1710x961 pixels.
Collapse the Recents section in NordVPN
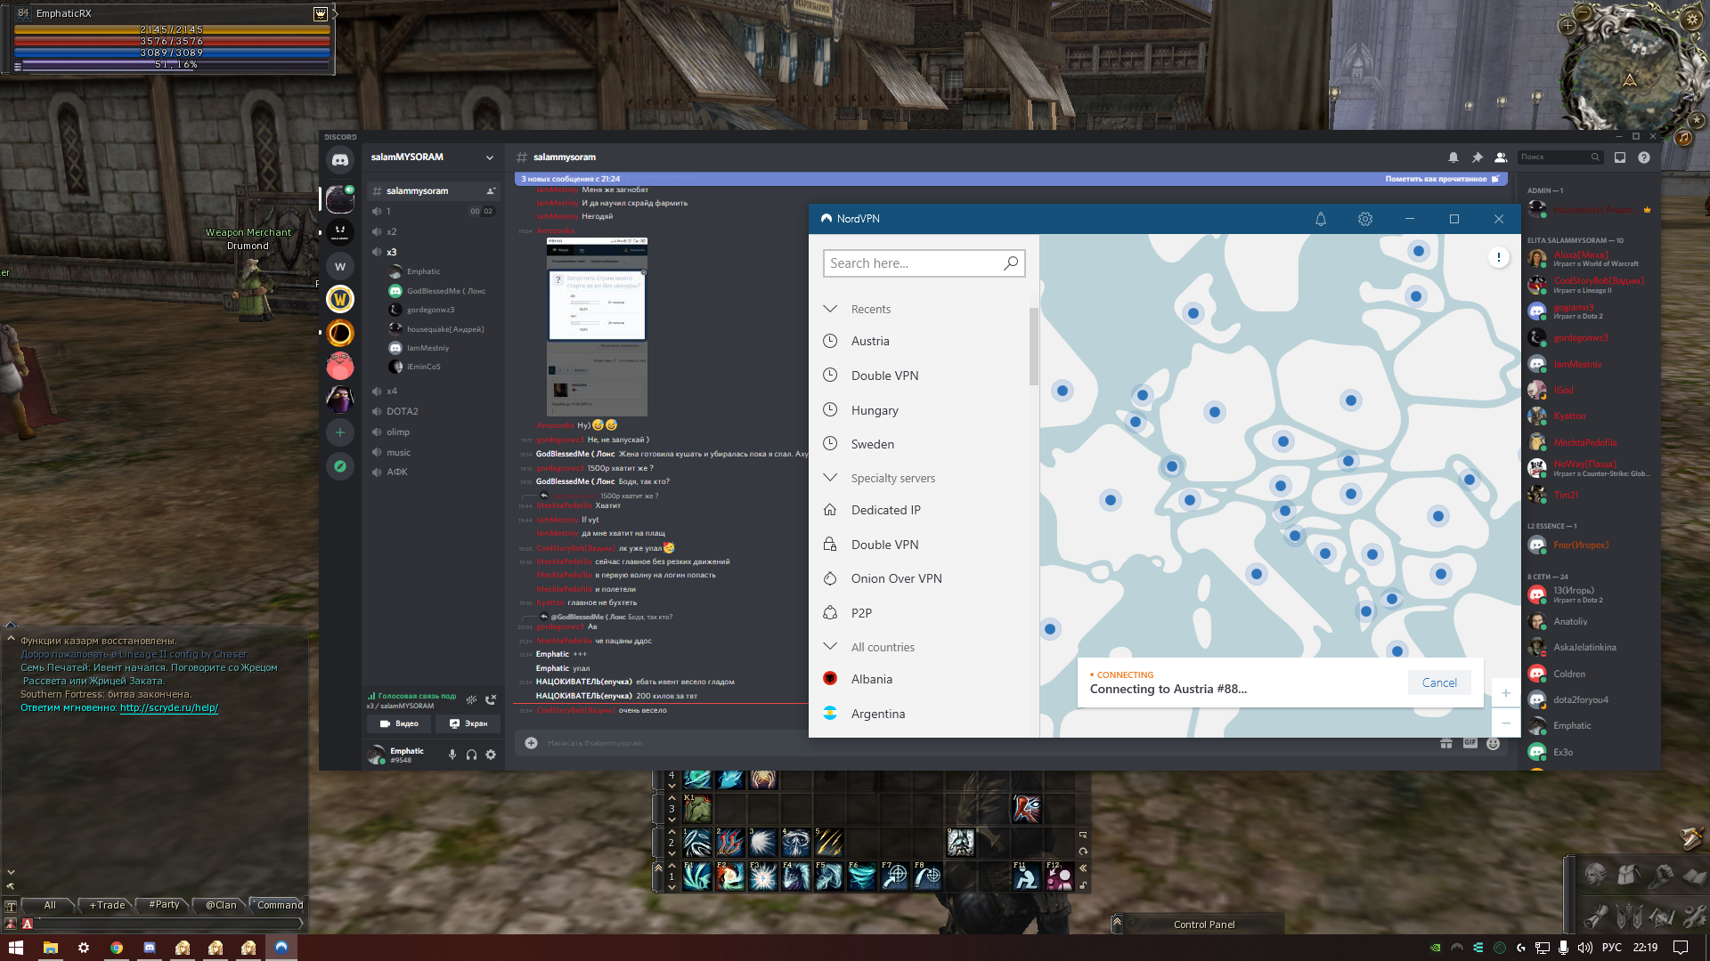click(x=830, y=309)
